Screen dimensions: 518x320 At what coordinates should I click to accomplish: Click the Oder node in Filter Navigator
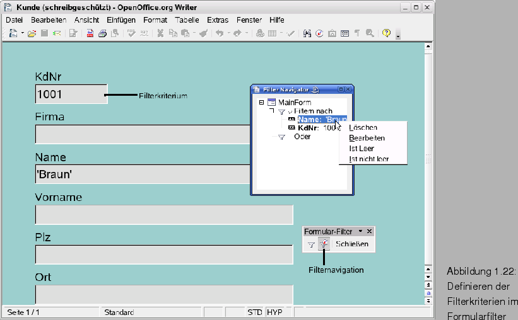302,137
